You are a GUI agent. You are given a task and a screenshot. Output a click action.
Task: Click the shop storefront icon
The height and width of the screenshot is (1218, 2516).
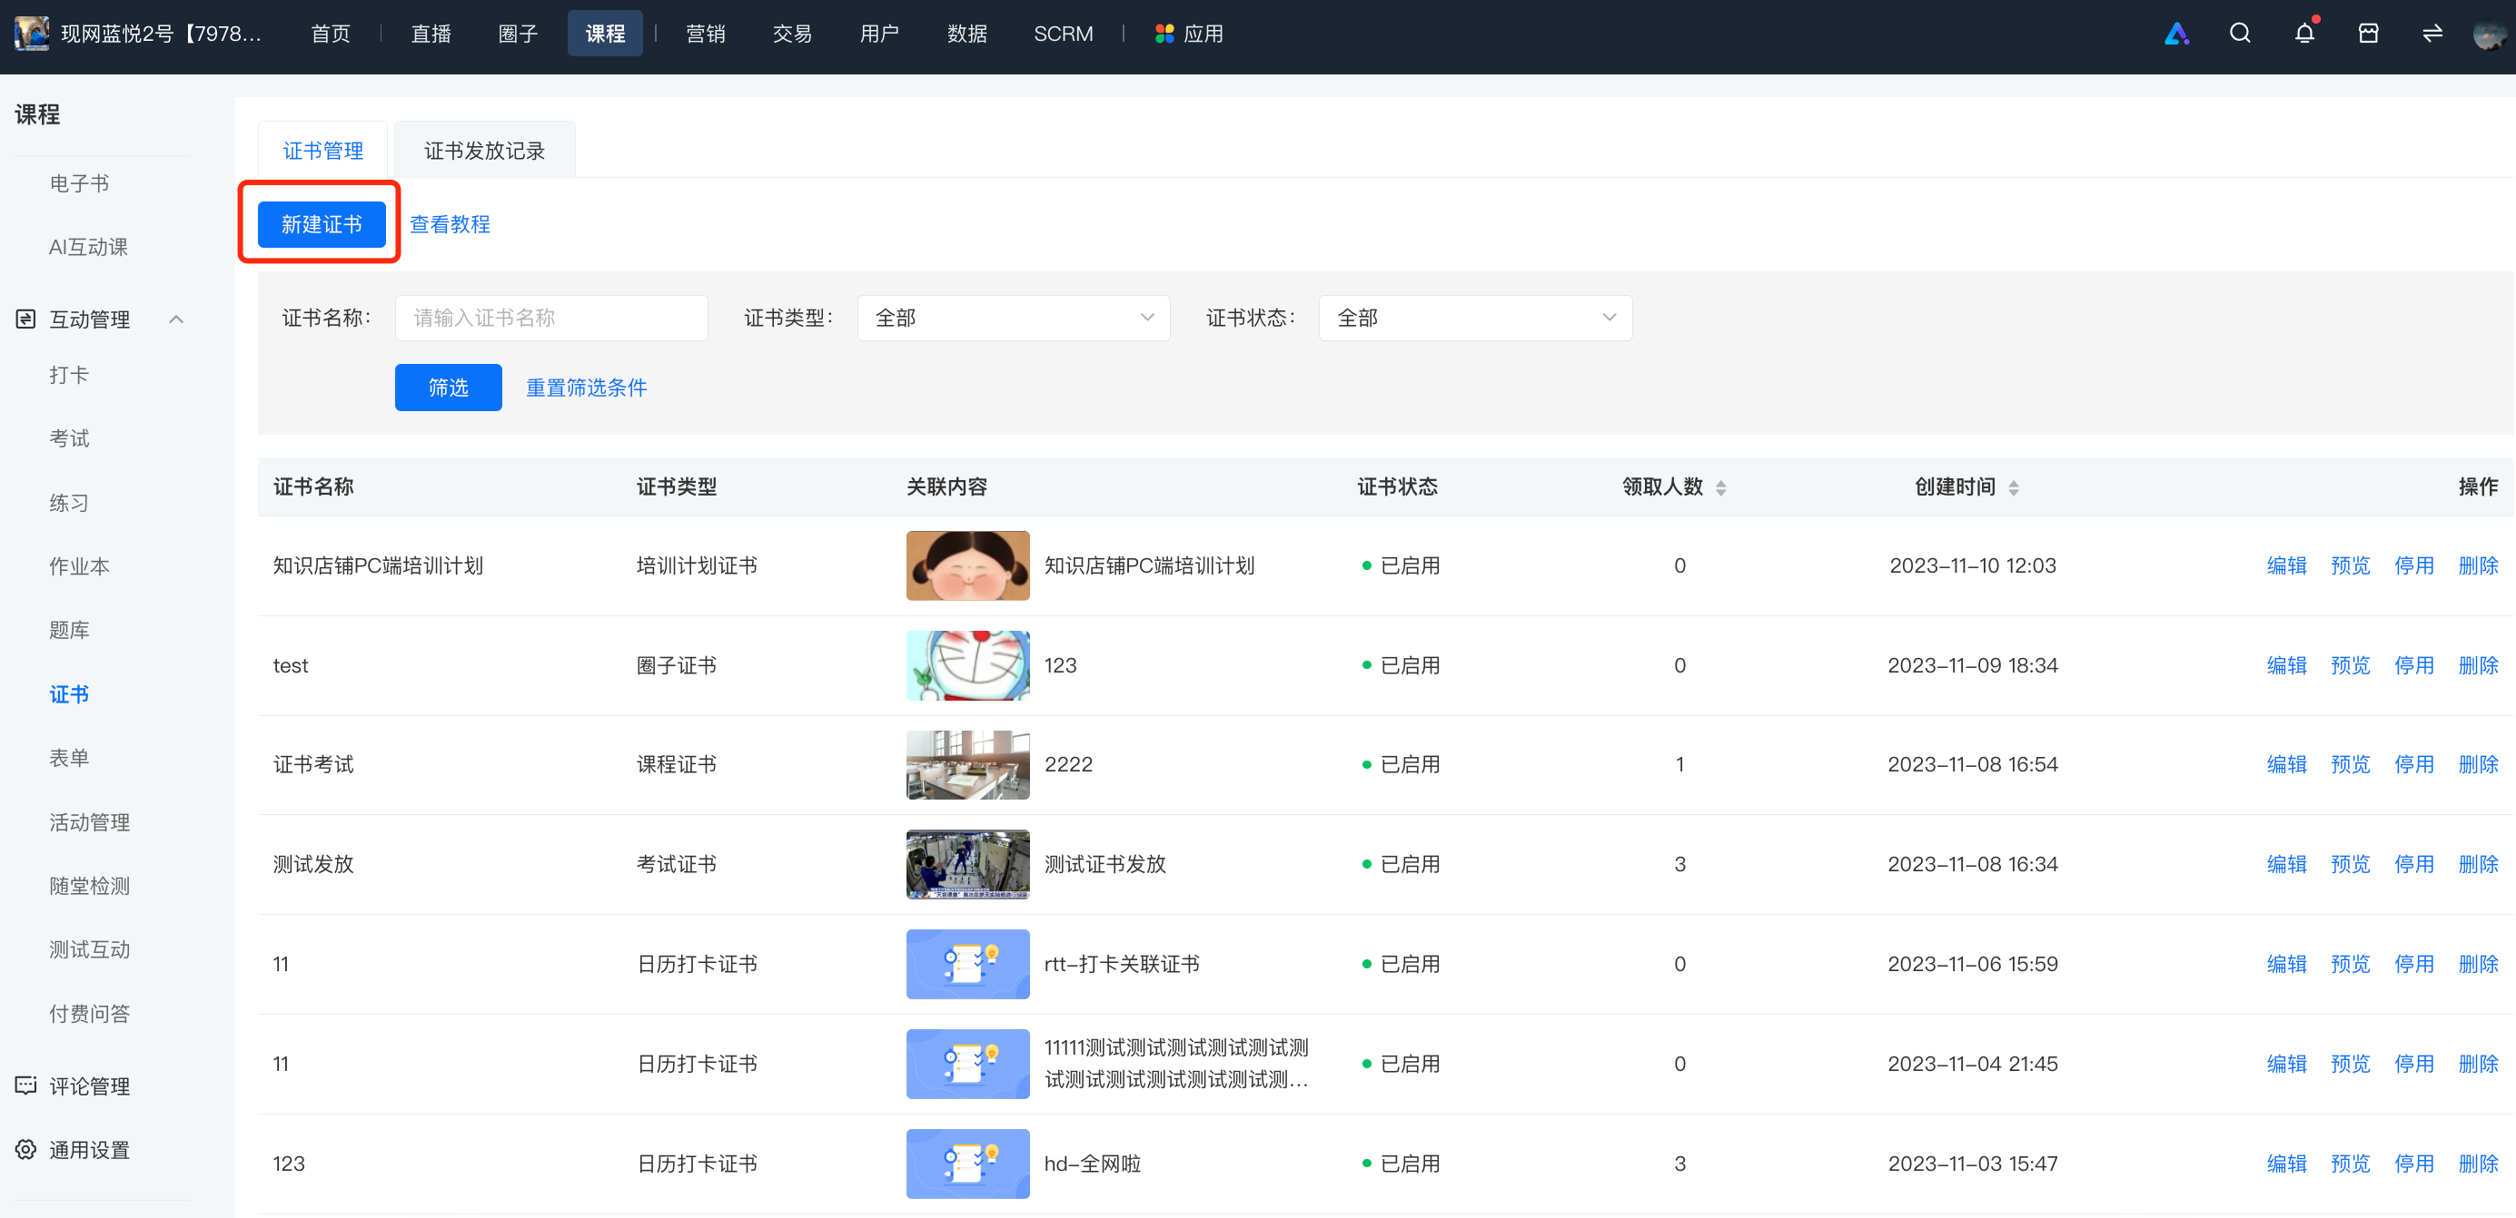coord(2368,34)
